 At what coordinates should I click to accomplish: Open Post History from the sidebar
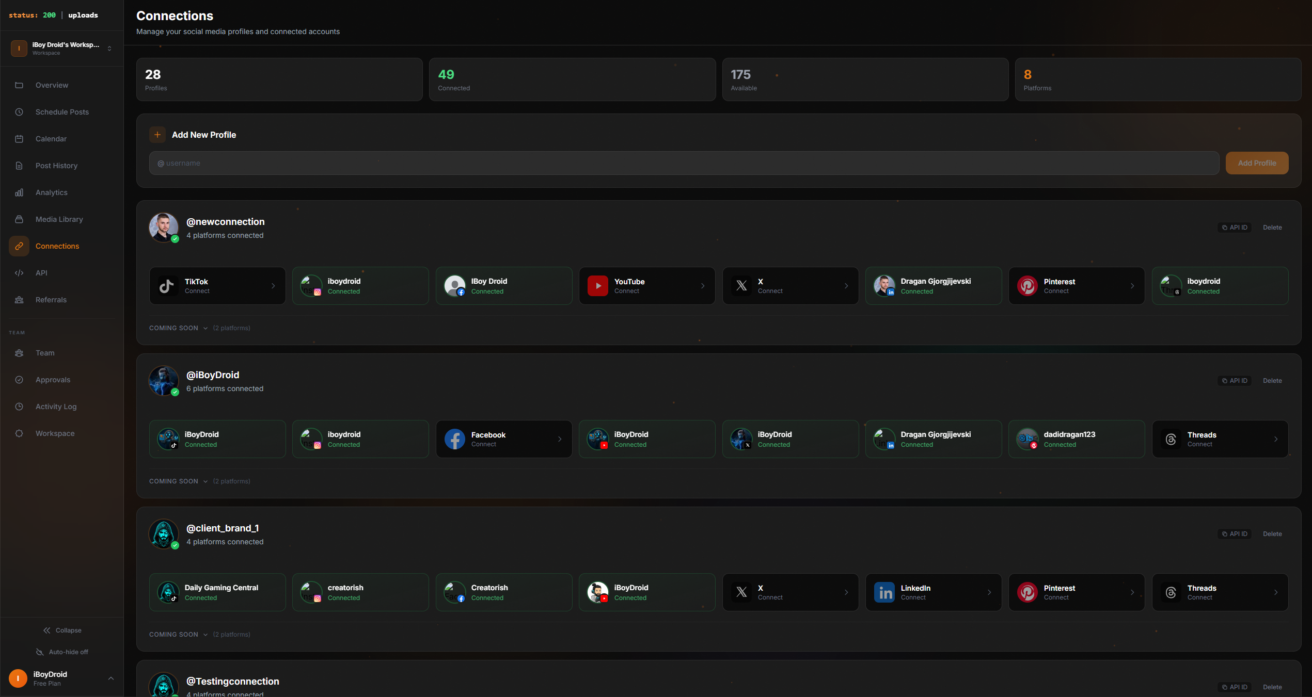[62, 166]
